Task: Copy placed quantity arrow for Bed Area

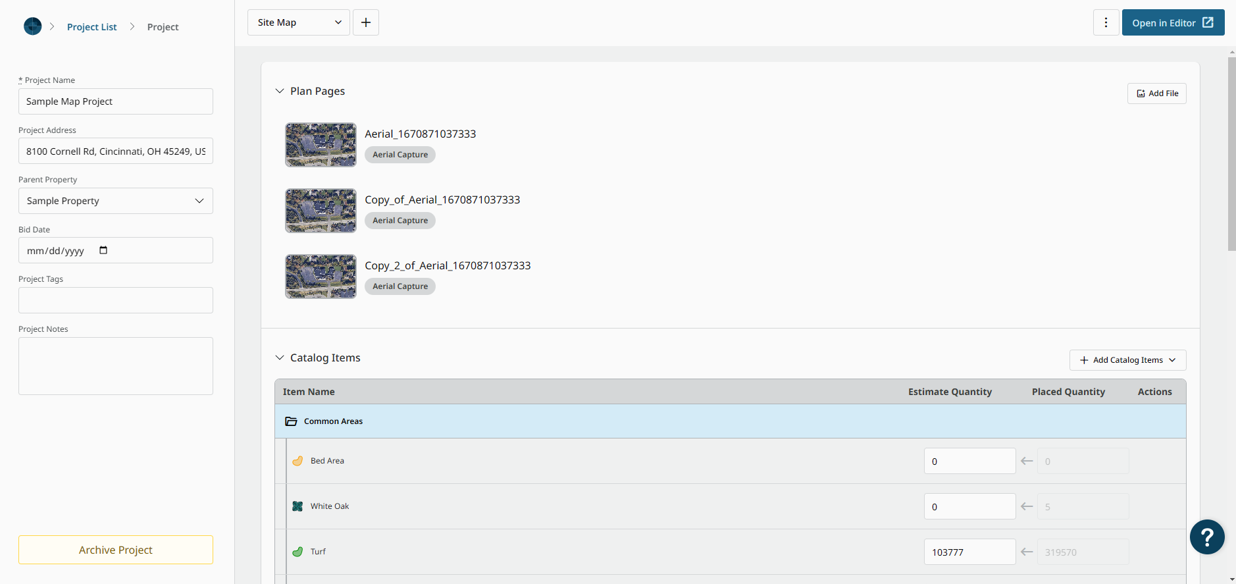Action: [1027, 461]
